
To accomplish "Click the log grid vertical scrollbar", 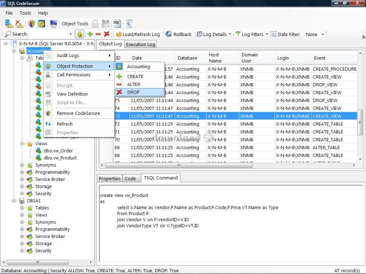I will (x=360, y=122).
